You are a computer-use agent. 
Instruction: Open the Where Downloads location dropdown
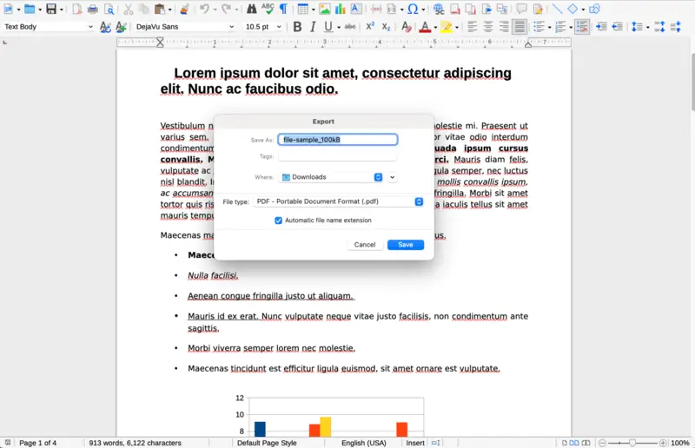point(332,177)
